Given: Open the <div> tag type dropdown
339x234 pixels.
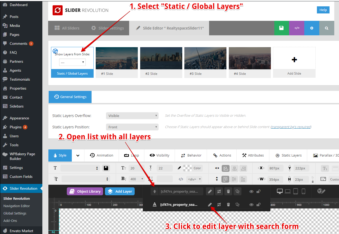Looking at the screenshot, I should [194, 179].
